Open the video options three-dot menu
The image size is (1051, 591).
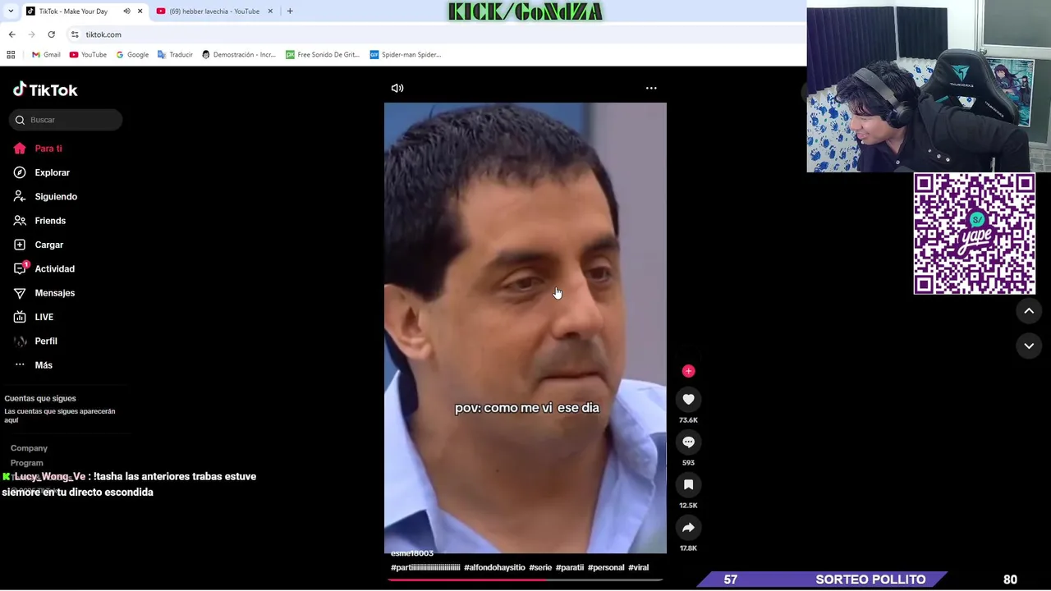651,88
